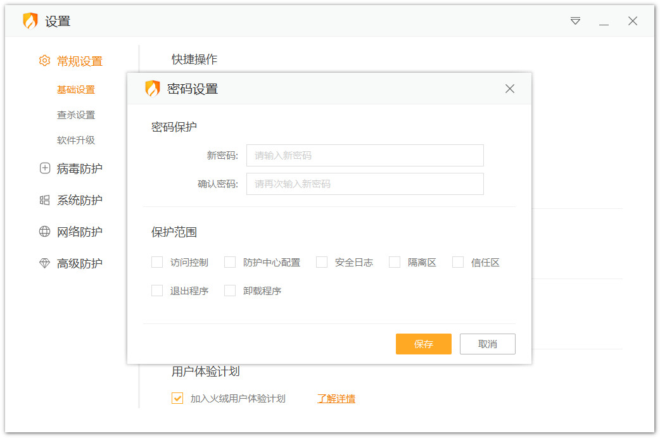Focus the 新密码 input field
Viewport: 660px width, 438px height.
click(365, 155)
